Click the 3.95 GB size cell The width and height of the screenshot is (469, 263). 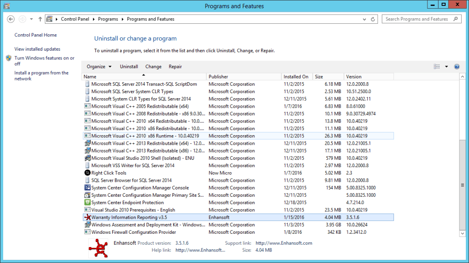click(x=333, y=225)
